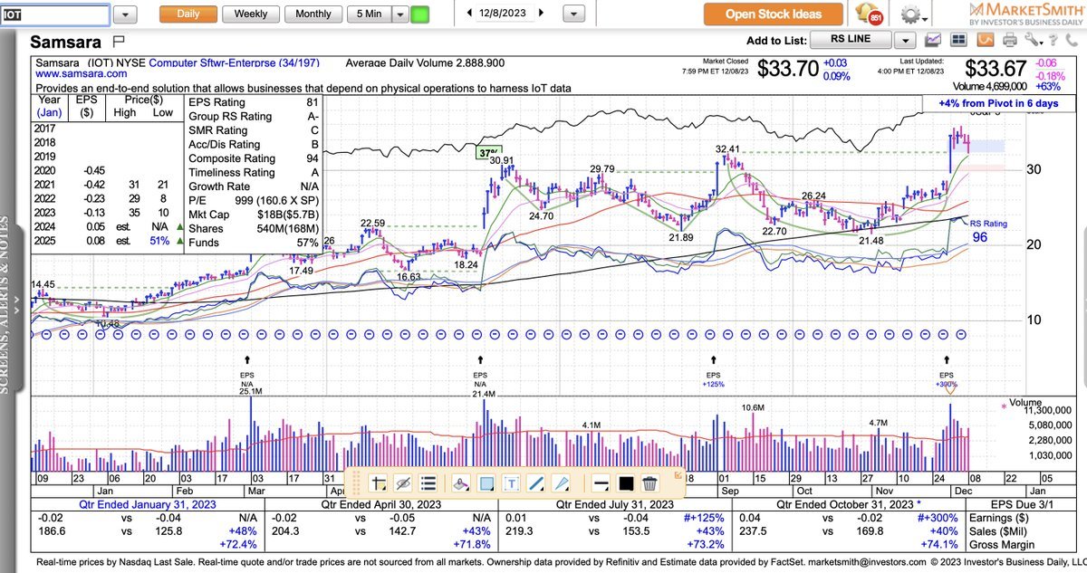Toggle hide drawings eye icon

405,483
